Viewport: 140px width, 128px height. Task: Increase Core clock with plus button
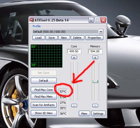[x=74, y=58]
